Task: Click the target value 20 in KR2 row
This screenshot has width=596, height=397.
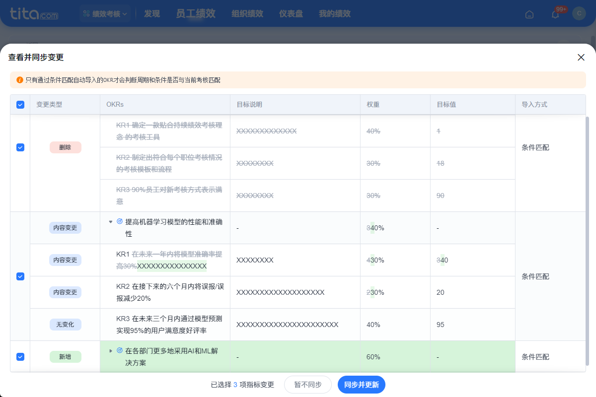Action: click(441, 292)
